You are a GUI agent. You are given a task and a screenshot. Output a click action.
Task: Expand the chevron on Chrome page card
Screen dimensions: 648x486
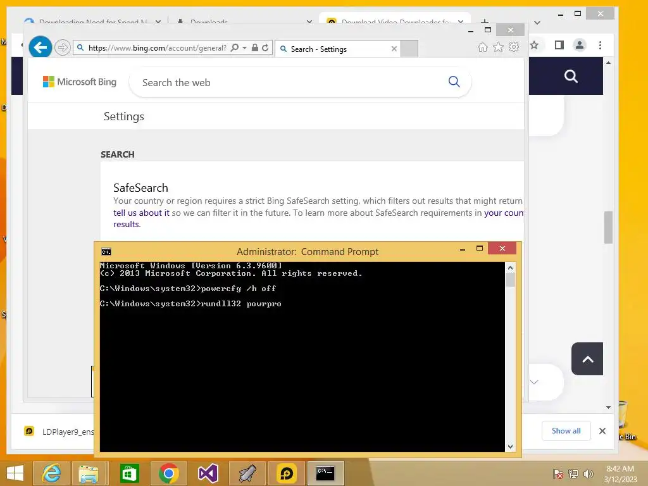pos(534,382)
